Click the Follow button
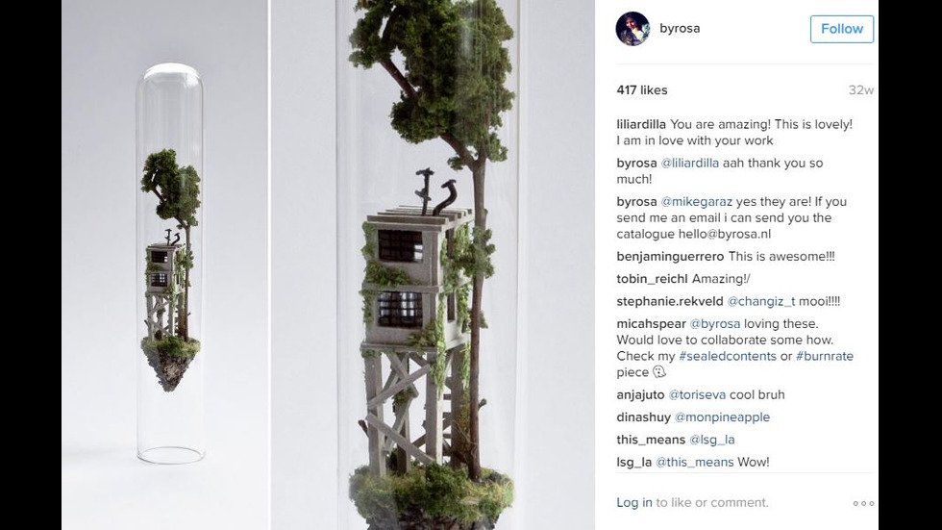 tap(842, 29)
